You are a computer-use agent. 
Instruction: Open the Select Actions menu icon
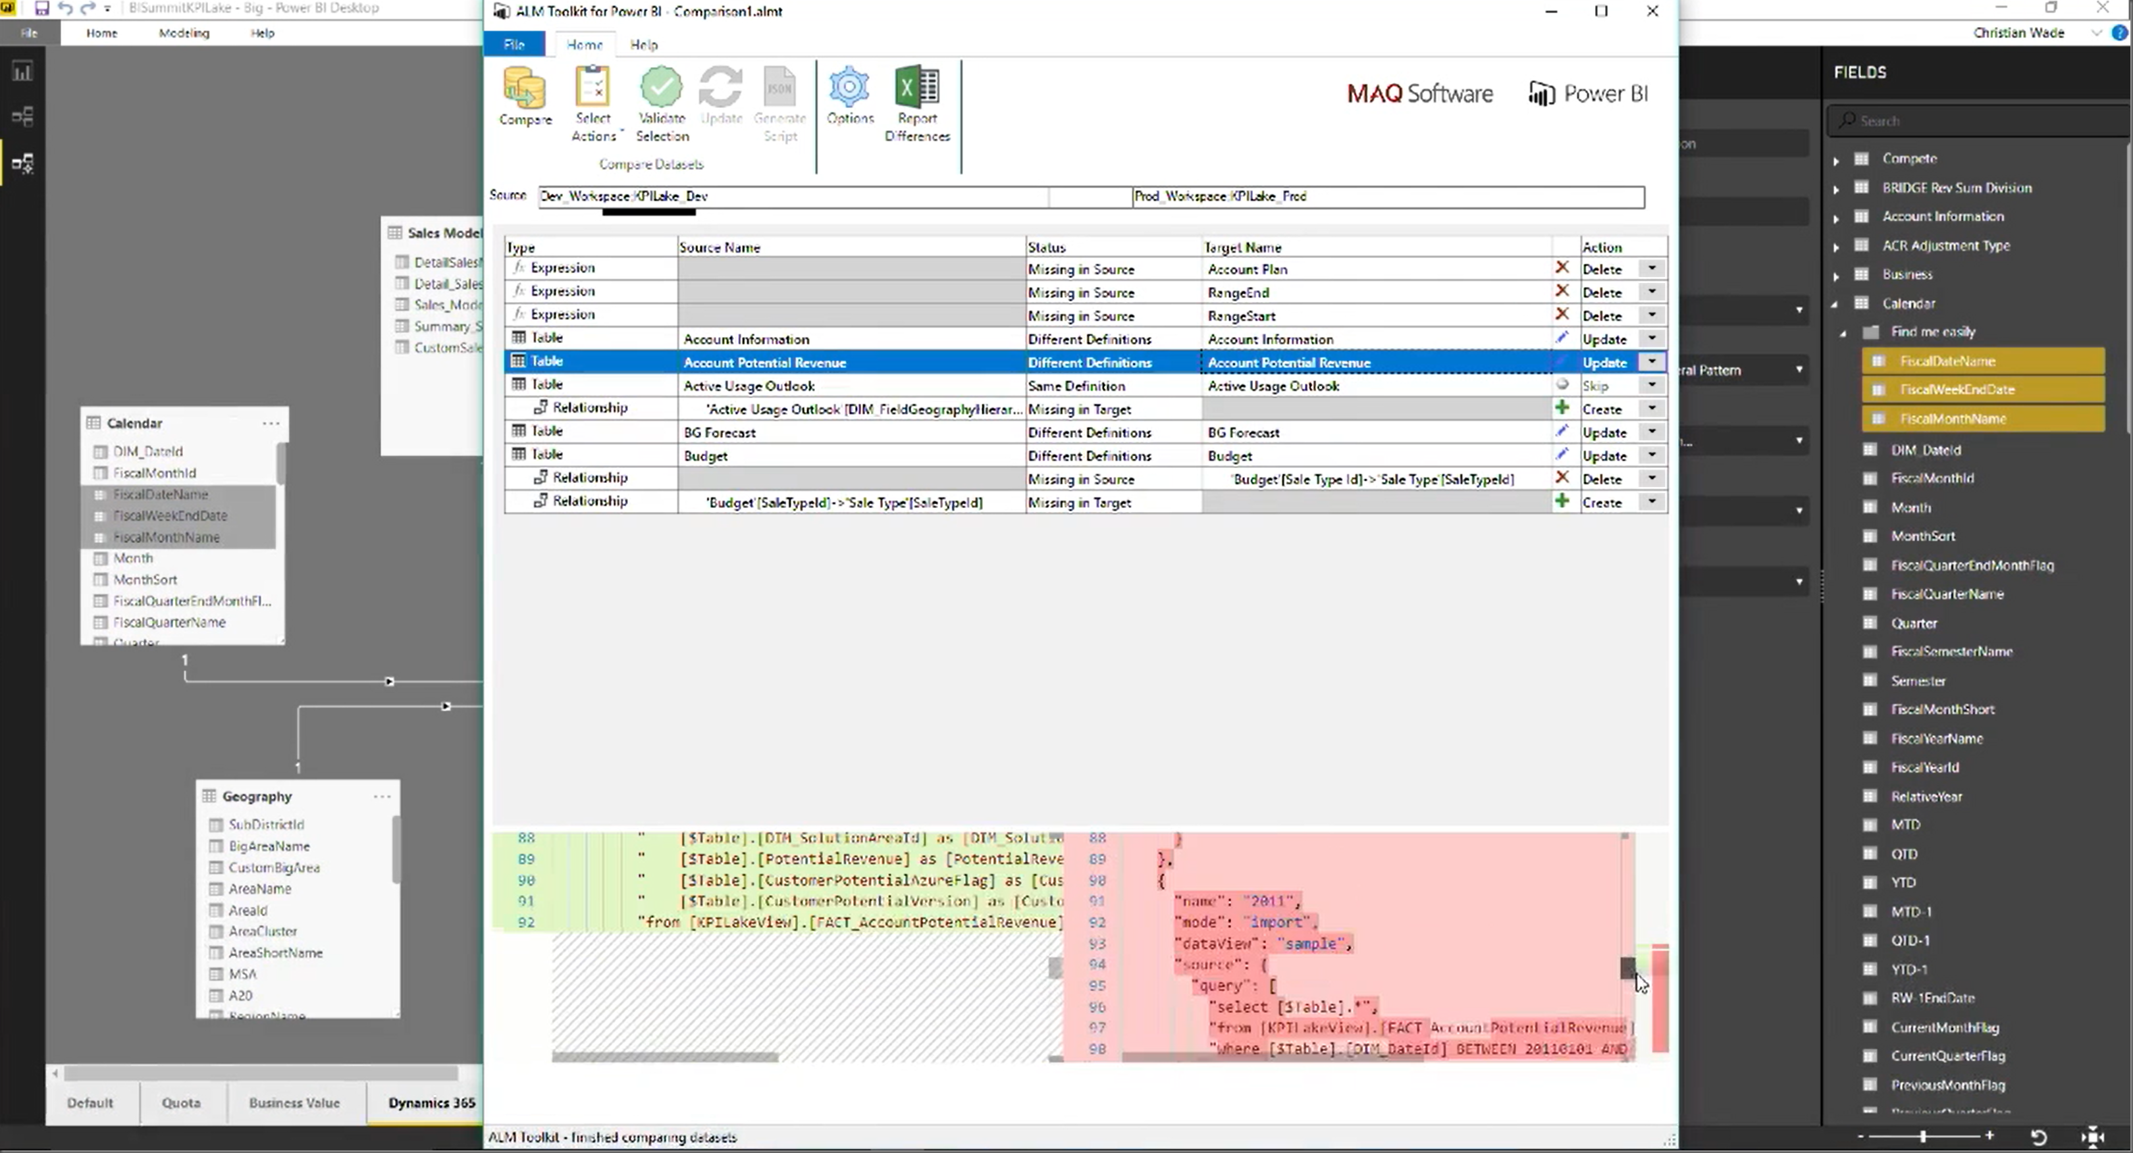pos(593,88)
